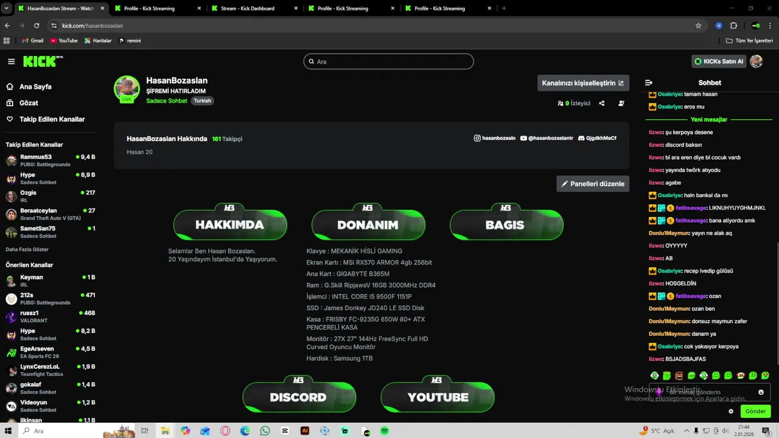The height and width of the screenshot is (438, 779).
Task: Open the LynxCerezLoL channel
Action: click(x=51, y=370)
